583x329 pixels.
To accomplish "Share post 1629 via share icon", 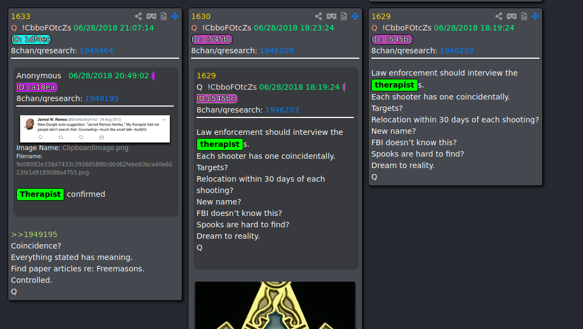I will point(499,16).
